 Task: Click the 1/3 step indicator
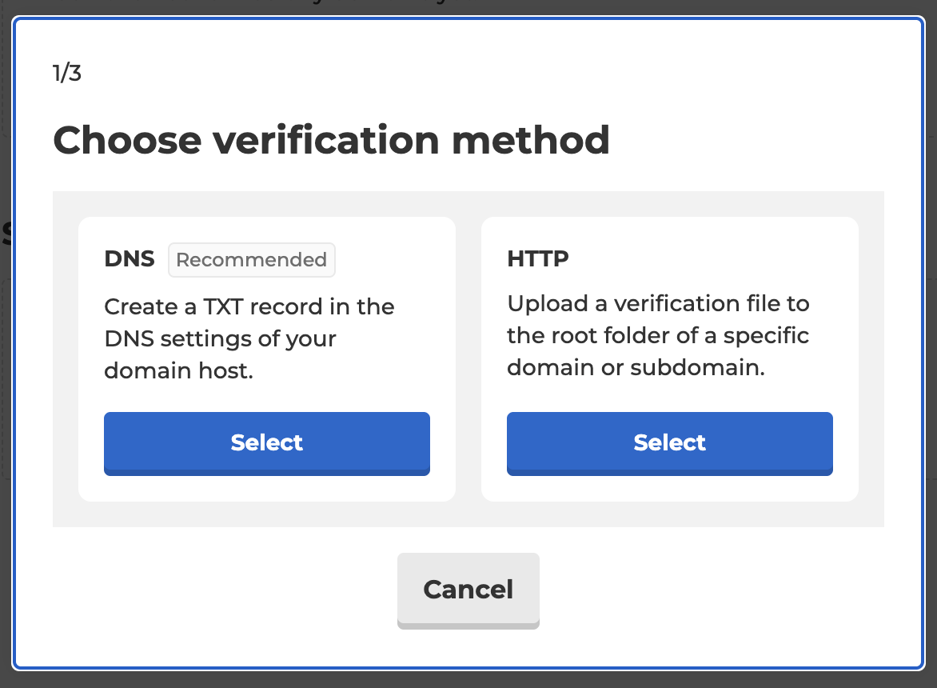pyautogui.click(x=67, y=73)
